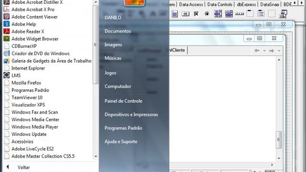Select the ListBox component in palette

point(218,14)
